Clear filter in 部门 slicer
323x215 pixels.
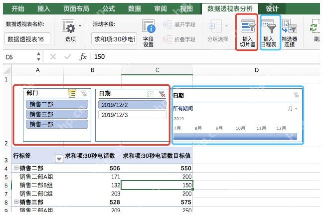[x=84, y=93]
